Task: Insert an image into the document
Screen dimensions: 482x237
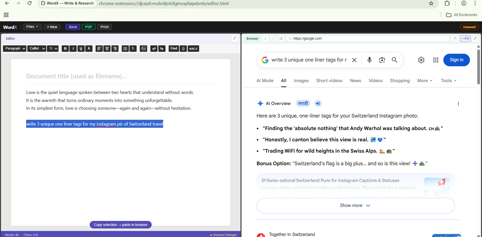Action: pyautogui.click(x=144, y=48)
